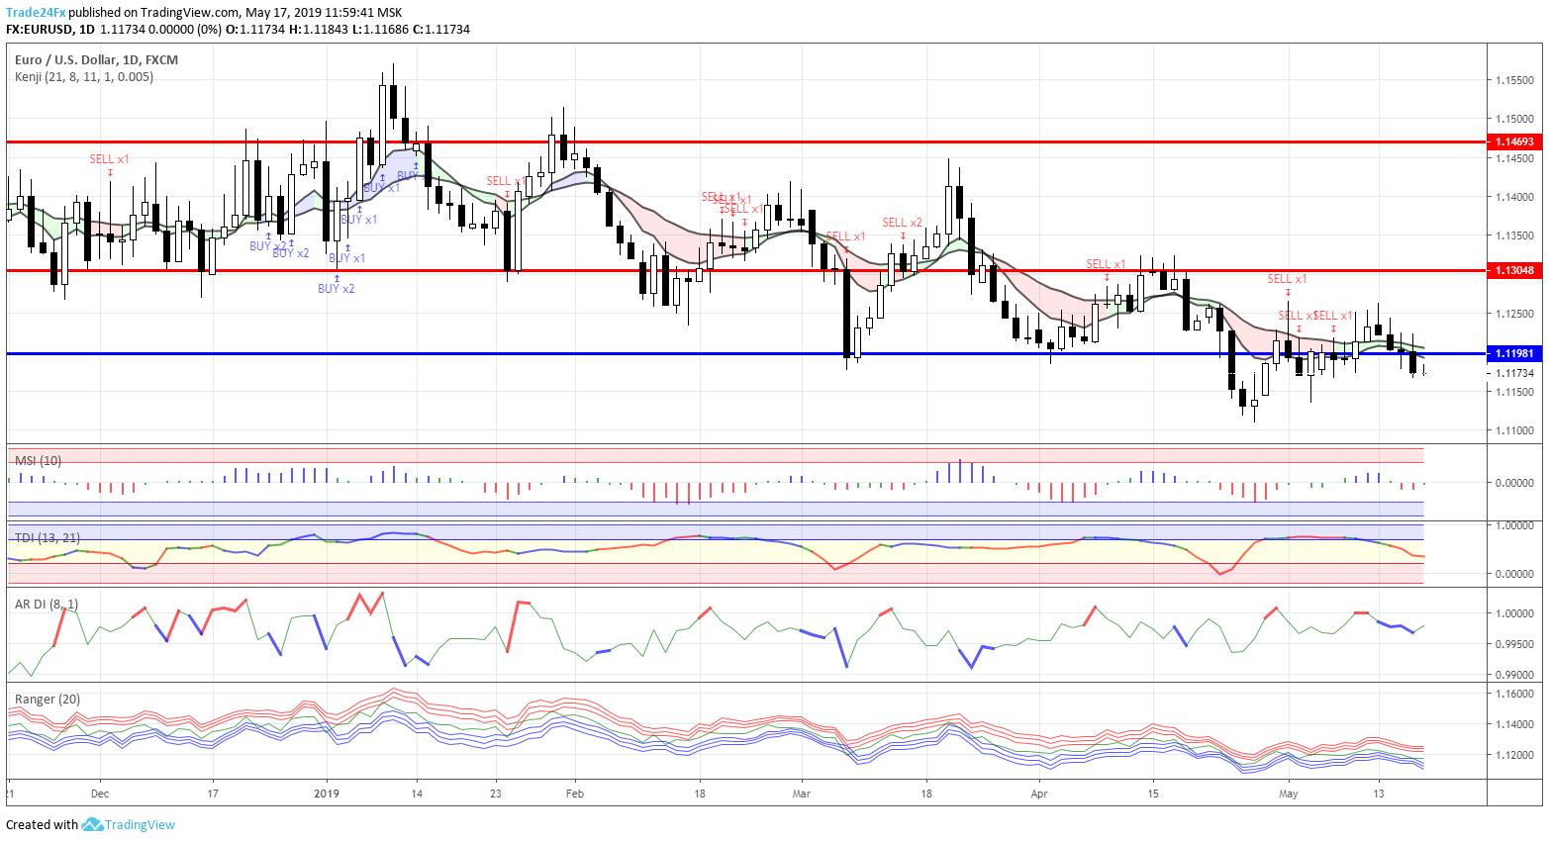Click the 2019 year marker on the time axis
Screen dimensions: 1549x842
click(x=327, y=794)
